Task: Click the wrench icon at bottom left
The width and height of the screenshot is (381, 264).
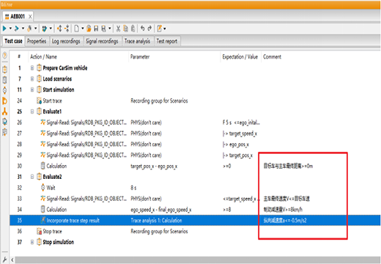Action: 4,260
